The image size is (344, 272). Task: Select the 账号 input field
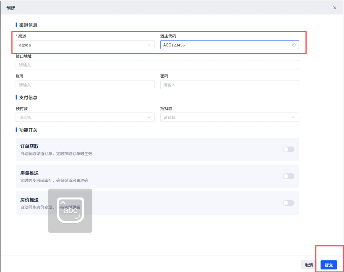(x=85, y=85)
